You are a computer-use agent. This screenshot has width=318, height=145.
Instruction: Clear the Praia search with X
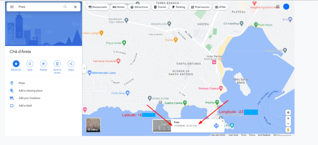(x=75, y=7)
